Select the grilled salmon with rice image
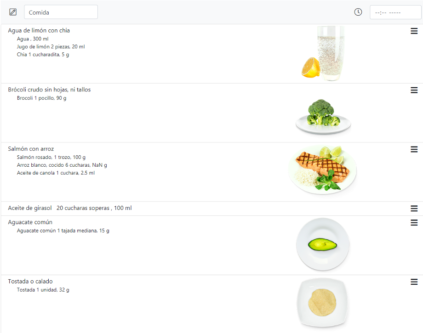Viewport: 423px width, 333px height. (322, 170)
